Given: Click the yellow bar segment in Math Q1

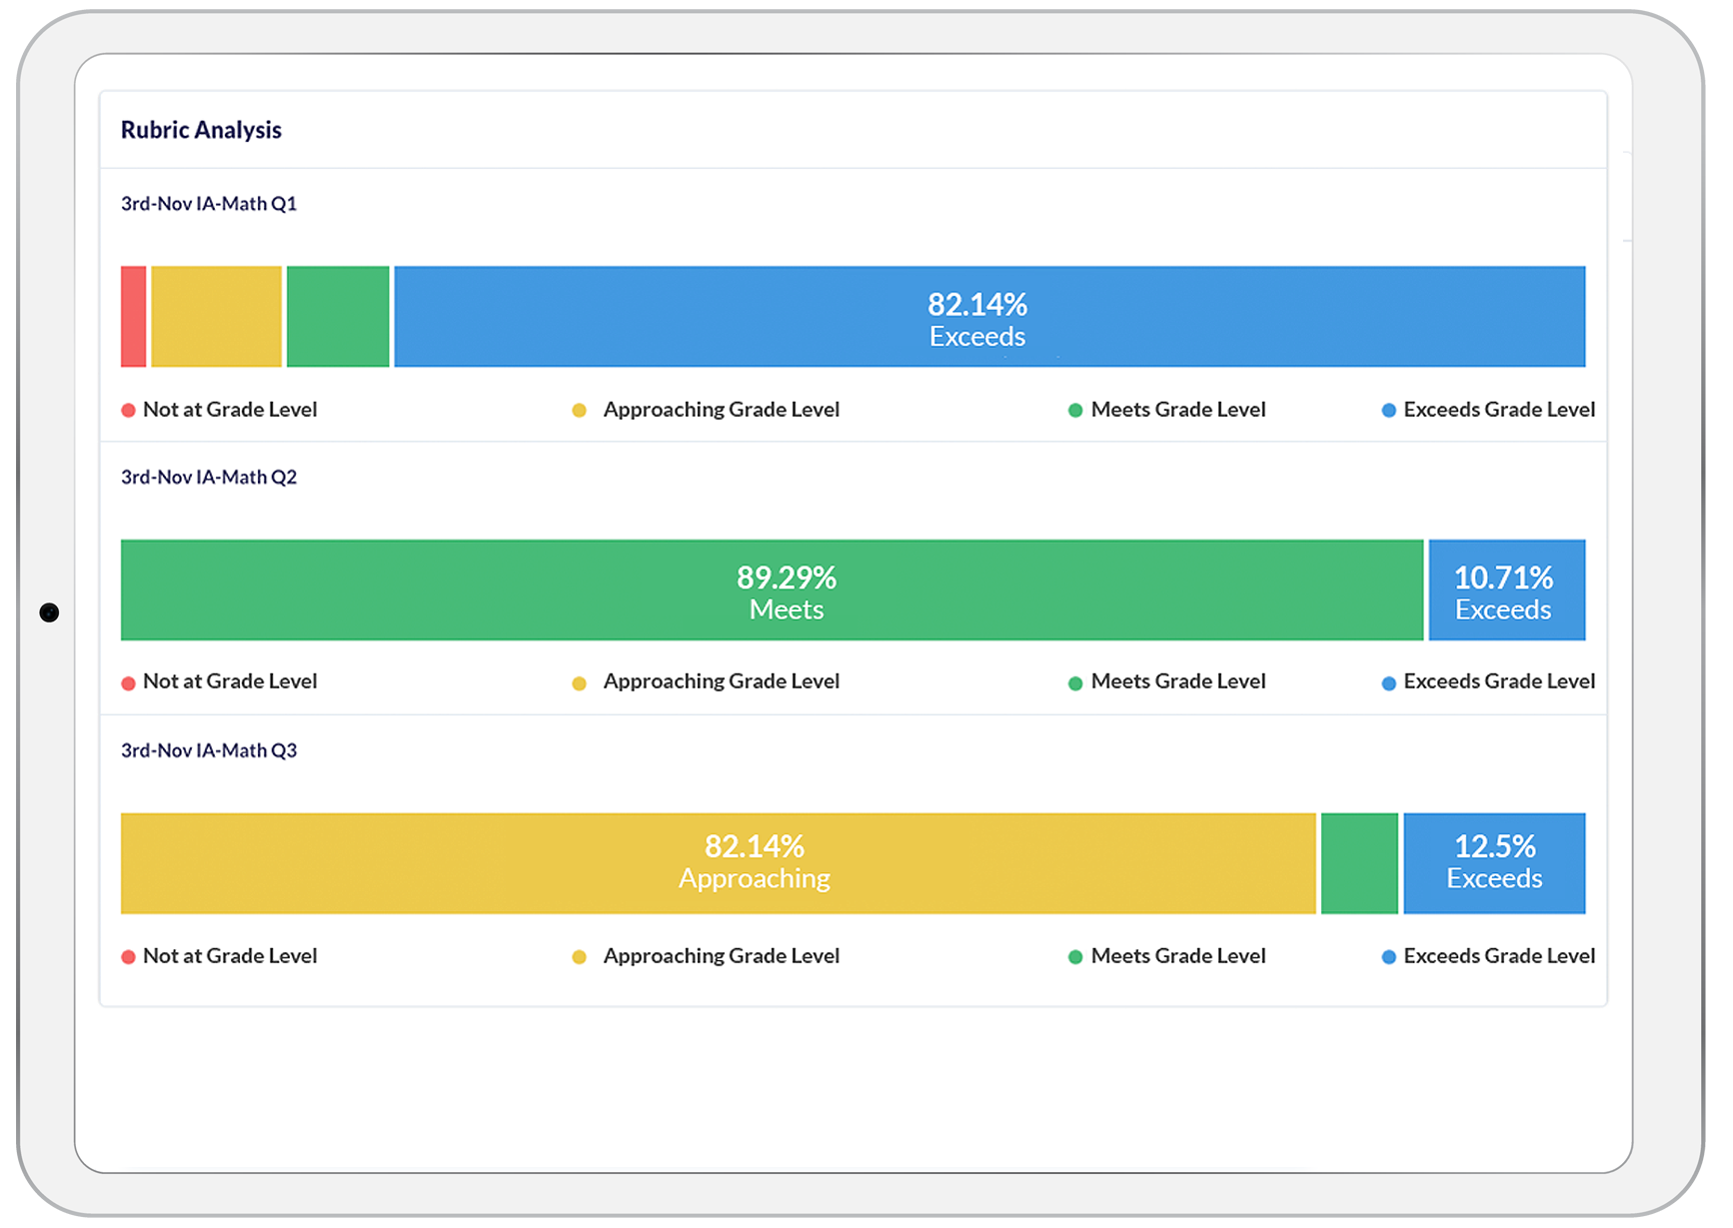Looking at the screenshot, I should coord(216,316).
